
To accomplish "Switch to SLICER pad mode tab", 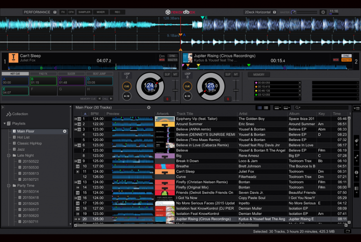I will [x=71, y=74].
